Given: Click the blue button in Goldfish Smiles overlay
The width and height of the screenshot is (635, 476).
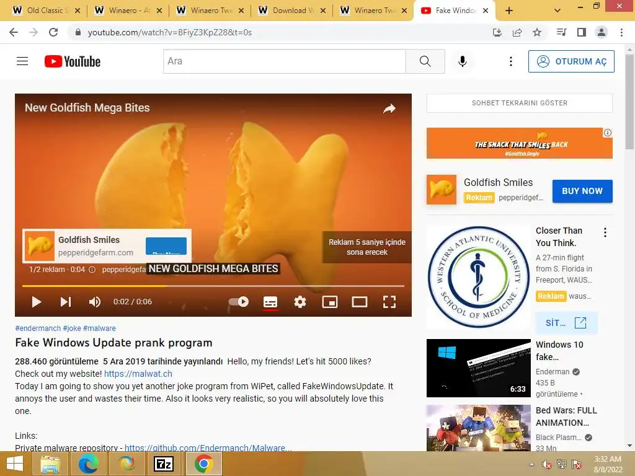Looking at the screenshot, I should [166, 246].
